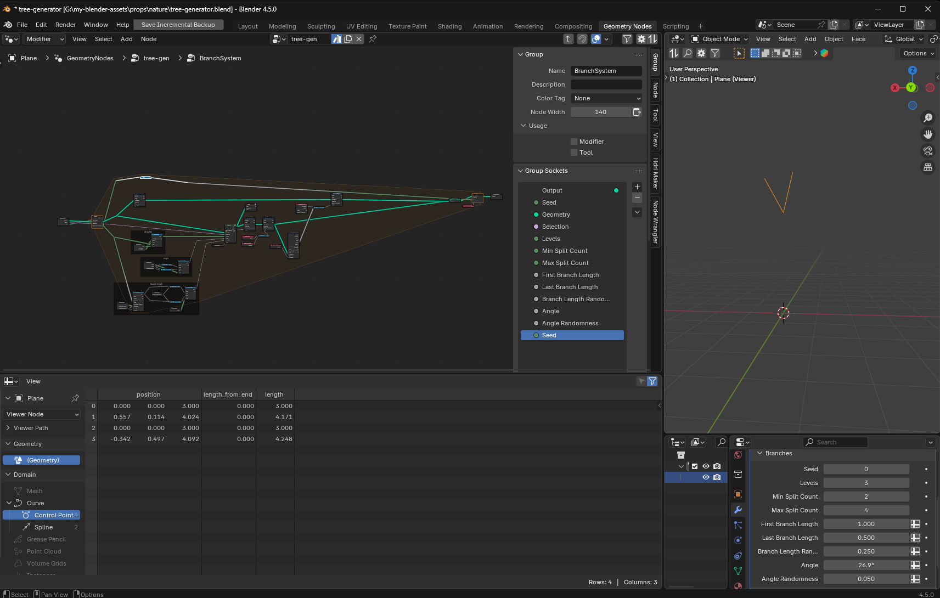This screenshot has width=940, height=598.
Task: Expand the Viewer Path section
Action: (8, 428)
